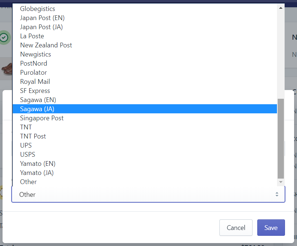
Task: Select Globegistics from the carrier list
Action: (x=145, y=9)
